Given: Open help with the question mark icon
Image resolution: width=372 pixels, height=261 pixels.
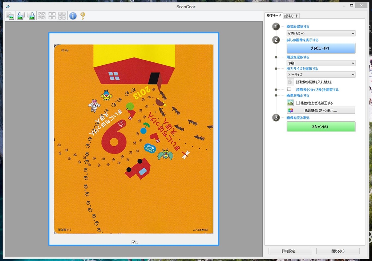Looking at the screenshot, I should pyautogui.click(x=83, y=16).
